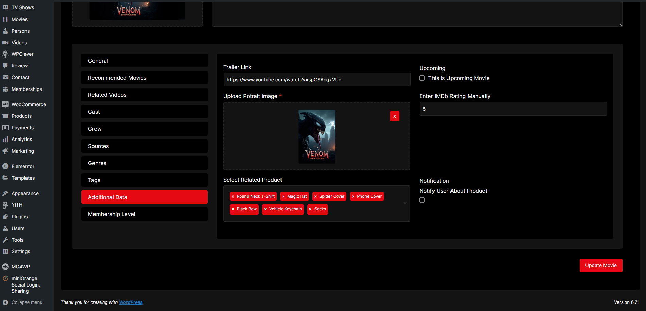Open Persons via its person icon

5,31
